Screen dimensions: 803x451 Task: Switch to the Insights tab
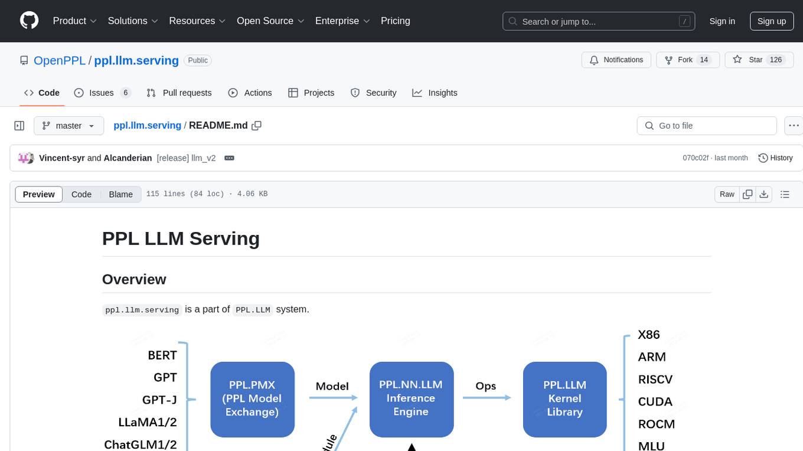(x=435, y=93)
